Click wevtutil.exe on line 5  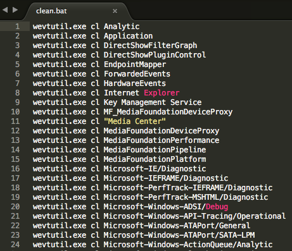pos(60,64)
